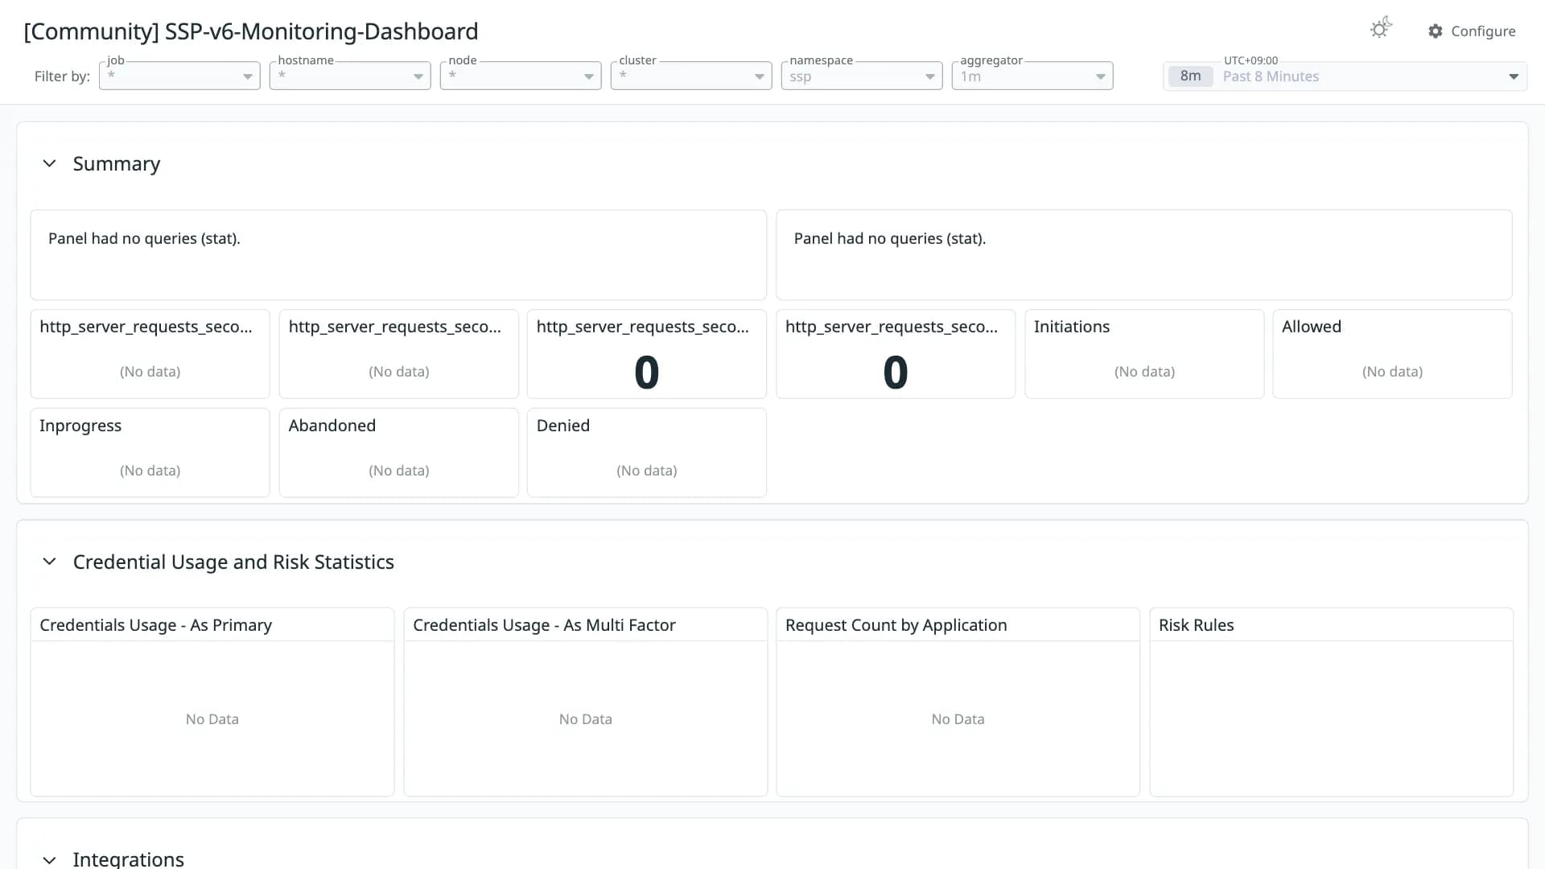Open the hostname filter dropdown

tap(350, 76)
